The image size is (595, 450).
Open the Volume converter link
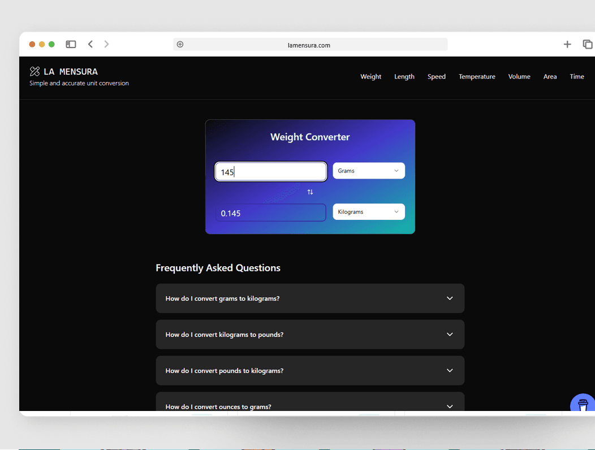(x=519, y=77)
